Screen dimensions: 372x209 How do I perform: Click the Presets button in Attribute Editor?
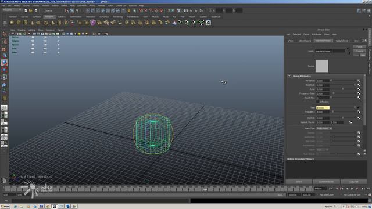tap(359, 51)
